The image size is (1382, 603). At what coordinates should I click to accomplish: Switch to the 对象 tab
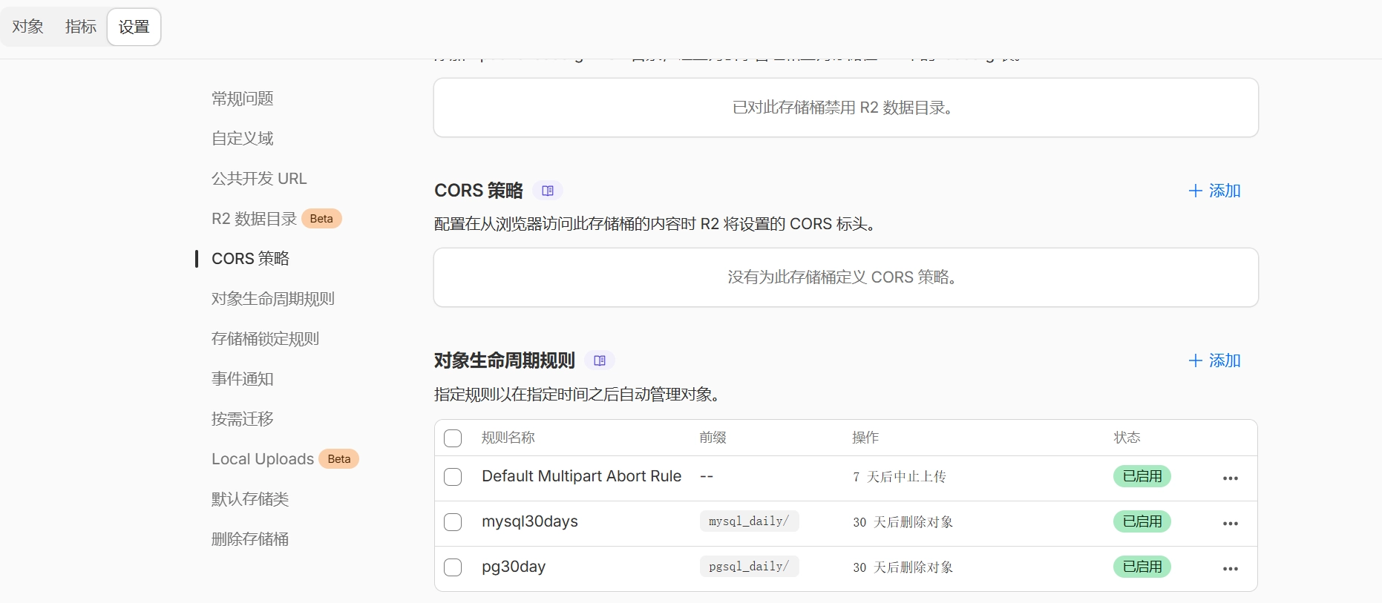[x=28, y=27]
